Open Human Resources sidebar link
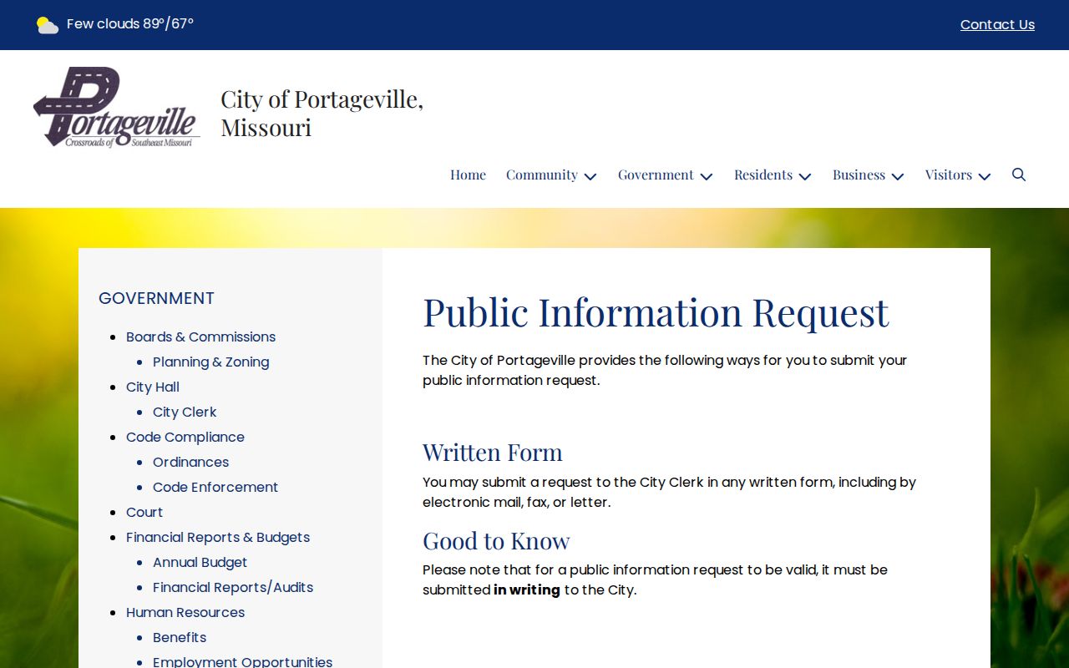Screen dimensions: 1069x668 pos(185,612)
